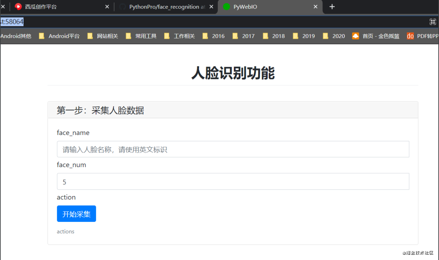Close the 西瓜创作平台 tab
The image size is (439, 260).
tap(107, 7)
